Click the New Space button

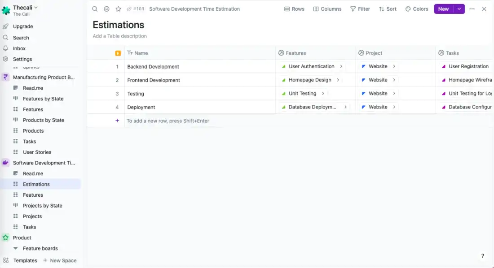pos(60,260)
